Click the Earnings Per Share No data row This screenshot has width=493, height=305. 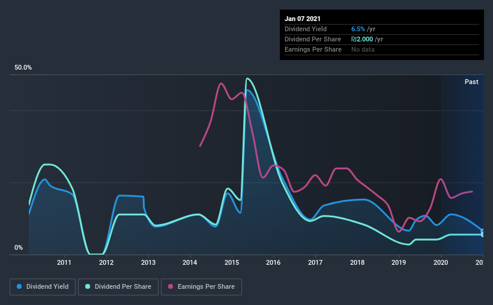tap(382, 49)
